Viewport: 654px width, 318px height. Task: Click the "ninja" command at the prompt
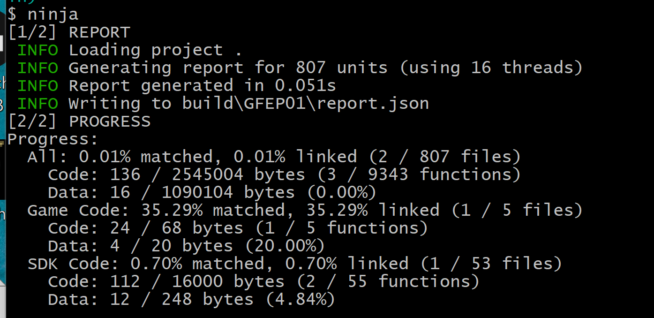[53, 14]
